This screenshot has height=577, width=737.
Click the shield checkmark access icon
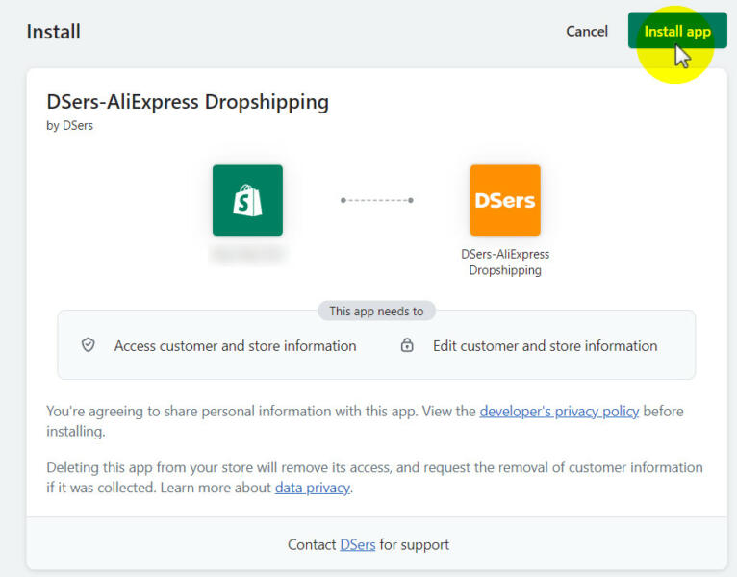click(x=89, y=345)
